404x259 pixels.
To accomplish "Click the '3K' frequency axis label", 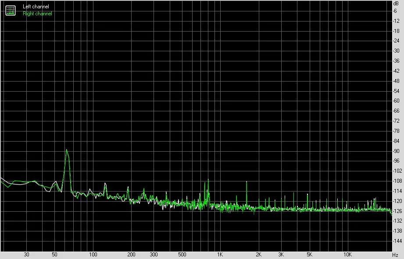I will point(281,255).
